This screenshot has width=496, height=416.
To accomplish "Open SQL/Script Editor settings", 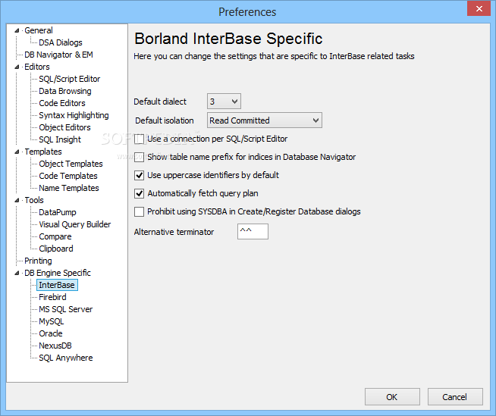I will point(70,79).
